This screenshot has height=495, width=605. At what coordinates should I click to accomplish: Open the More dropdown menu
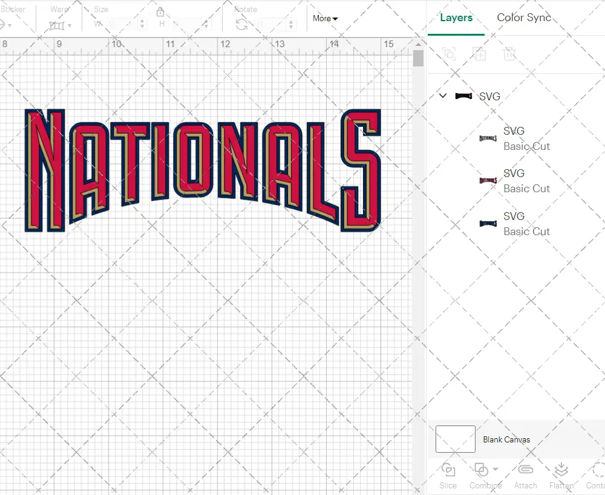click(x=325, y=19)
